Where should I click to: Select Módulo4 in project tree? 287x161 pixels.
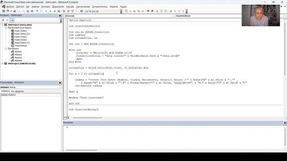coord(18,61)
